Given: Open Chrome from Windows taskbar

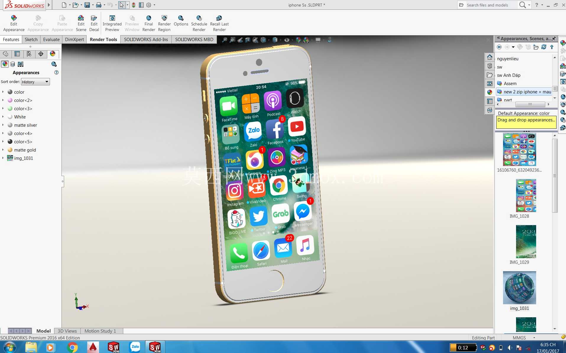Looking at the screenshot, I should tap(72, 347).
